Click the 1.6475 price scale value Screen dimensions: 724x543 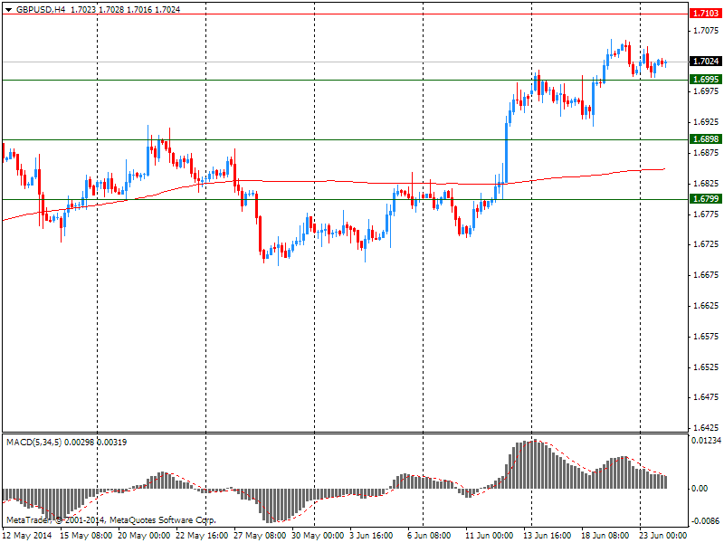tap(706, 397)
